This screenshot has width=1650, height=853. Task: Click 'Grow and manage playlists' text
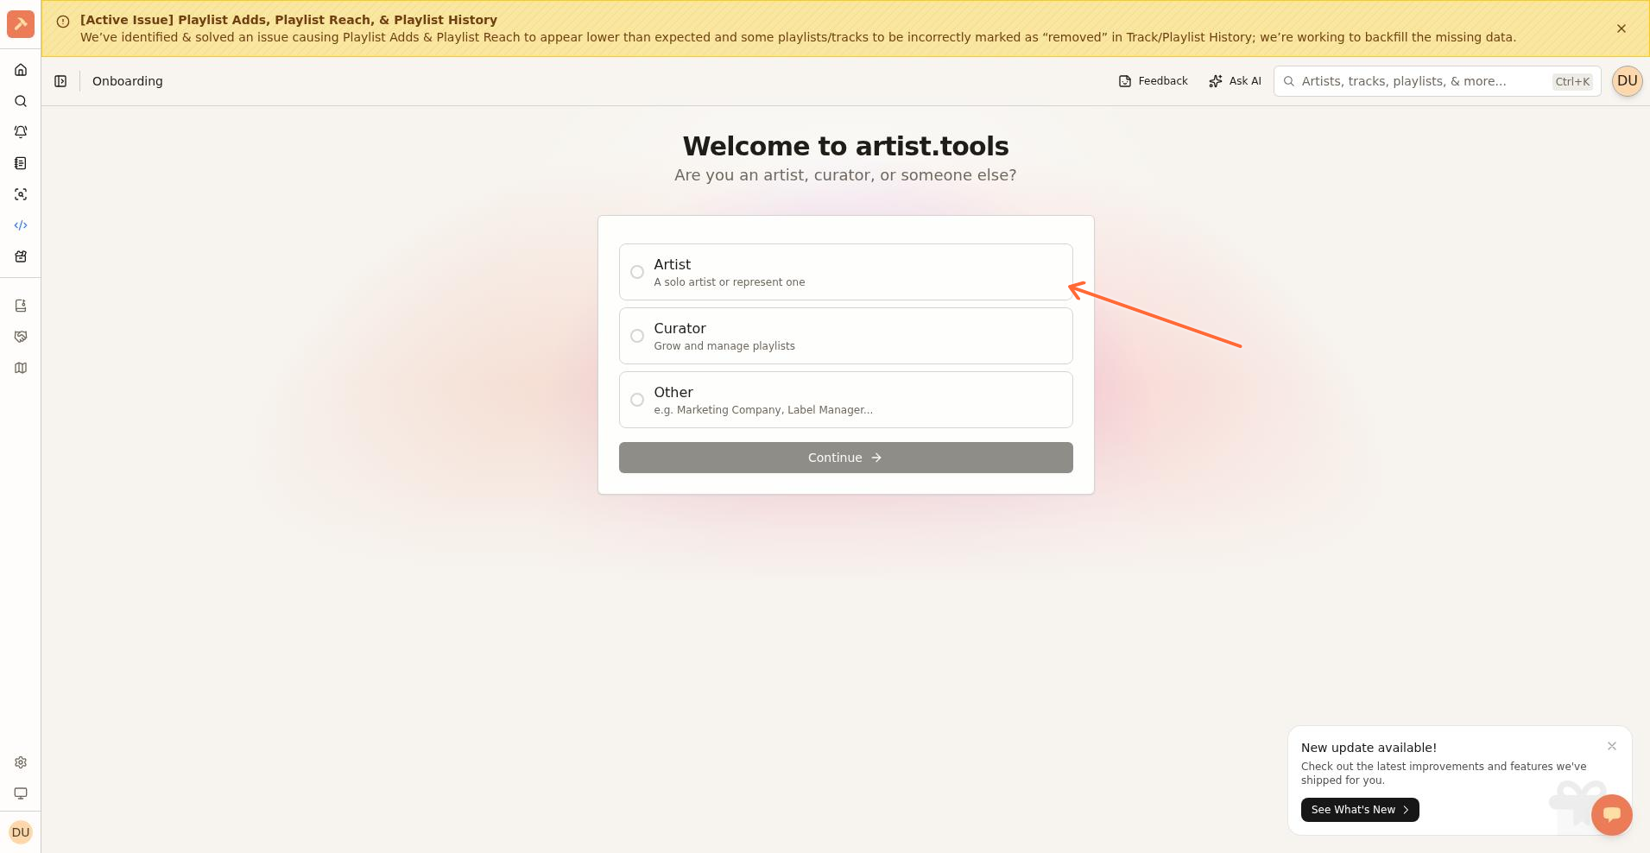click(724, 346)
